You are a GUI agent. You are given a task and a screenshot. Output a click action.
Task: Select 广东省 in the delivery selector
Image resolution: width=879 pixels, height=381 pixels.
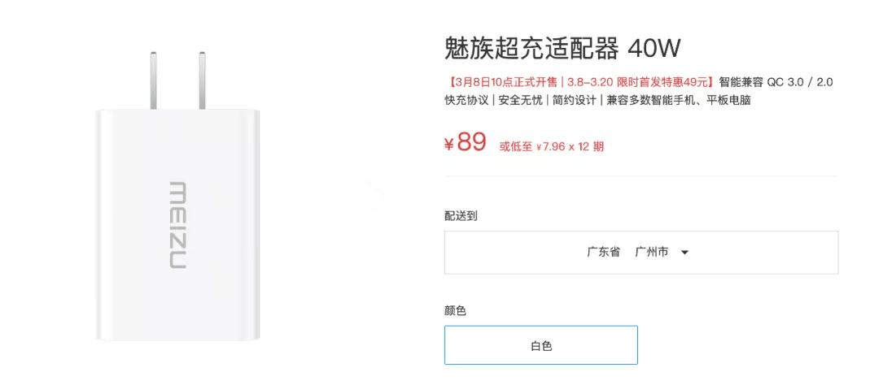[603, 253]
